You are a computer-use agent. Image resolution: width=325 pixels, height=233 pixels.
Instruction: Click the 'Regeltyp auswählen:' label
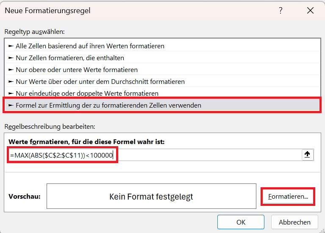(35, 32)
